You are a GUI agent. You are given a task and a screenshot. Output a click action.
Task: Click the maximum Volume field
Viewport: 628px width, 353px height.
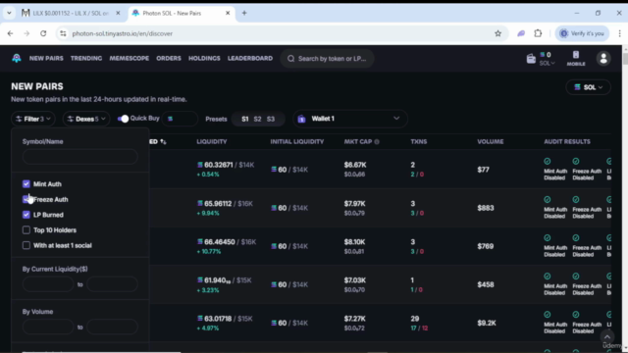tap(112, 327)
